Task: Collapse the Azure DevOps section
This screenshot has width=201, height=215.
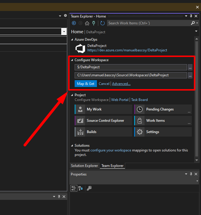Action: point(72,39)
